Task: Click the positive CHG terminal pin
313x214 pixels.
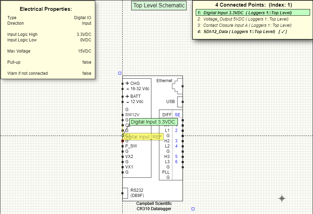Action: click(123, 84)
